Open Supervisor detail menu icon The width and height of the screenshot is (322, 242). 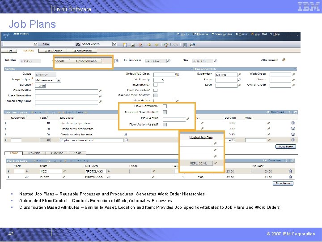pos(239,74)
